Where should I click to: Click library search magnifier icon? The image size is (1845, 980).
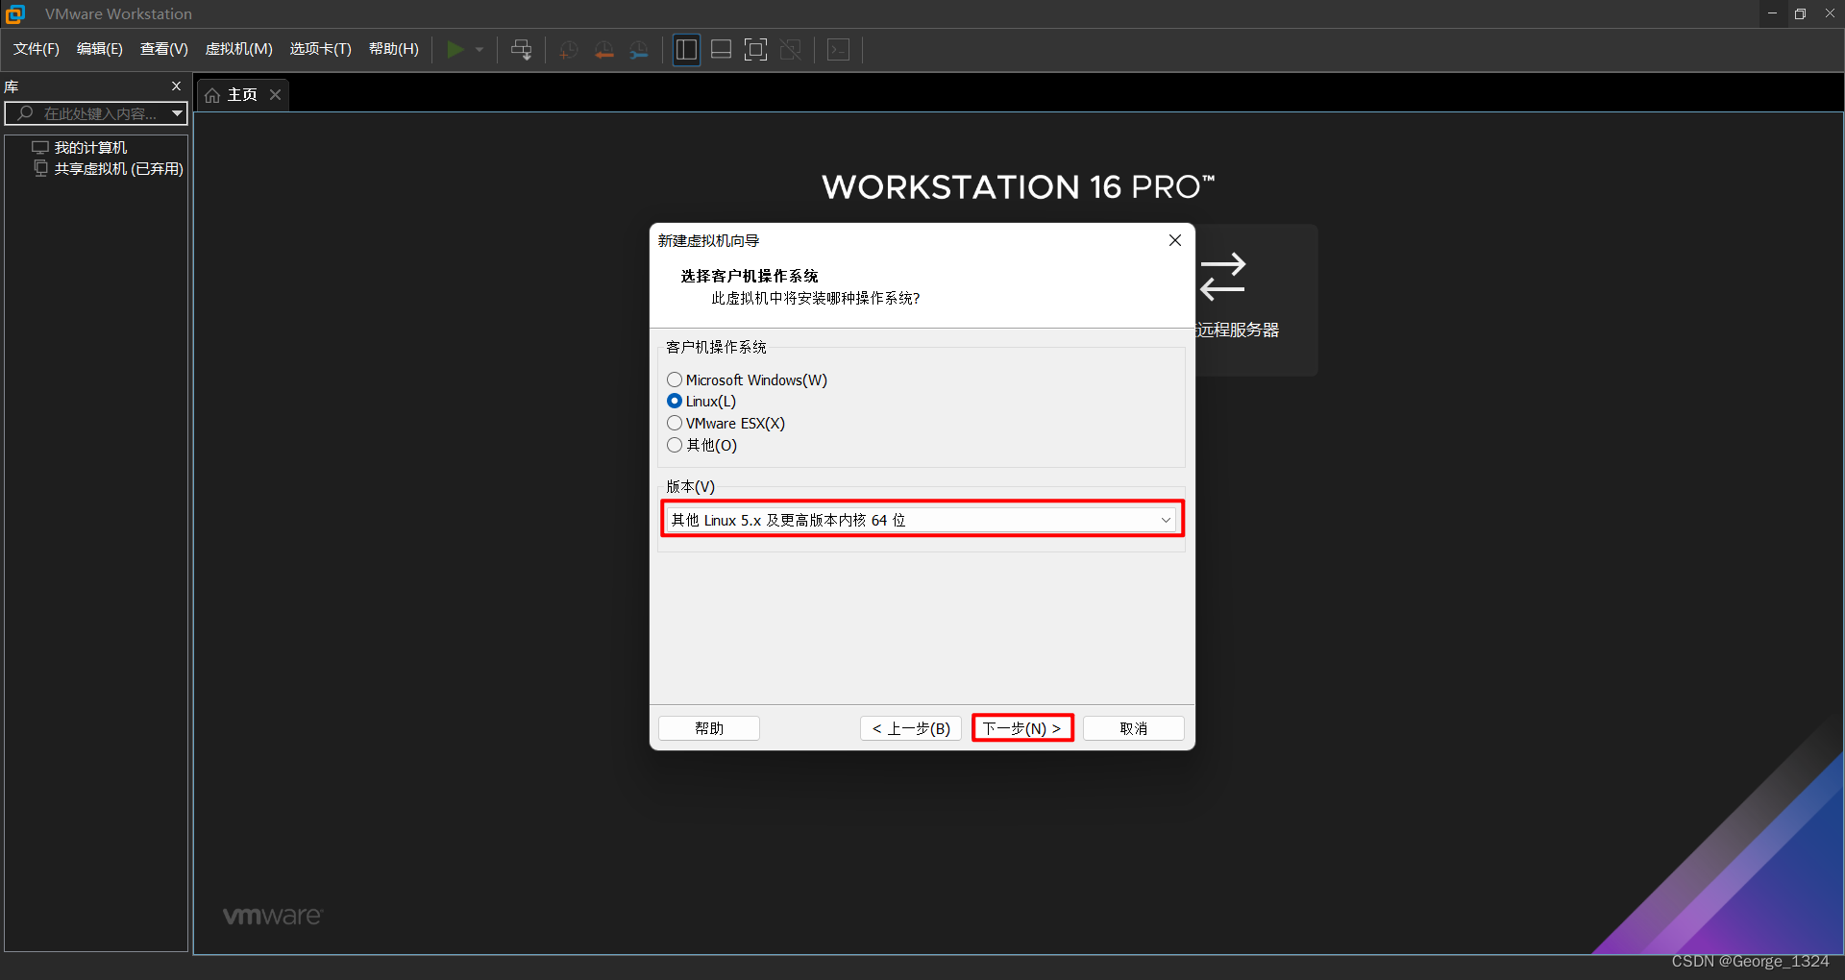(x=26, y=113)
